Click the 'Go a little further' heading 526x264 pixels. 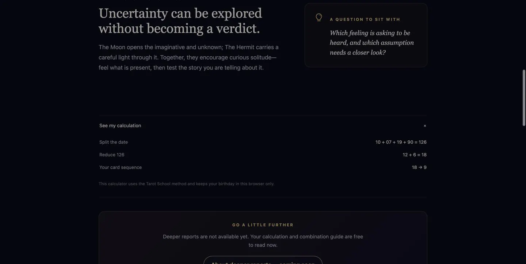(263, 225)
